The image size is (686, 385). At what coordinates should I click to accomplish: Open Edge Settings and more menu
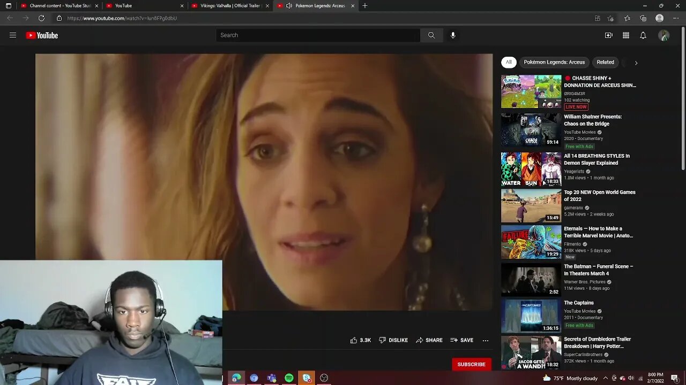[x=676, y=18]
